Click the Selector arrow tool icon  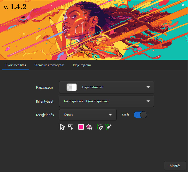click(x=62, y=127)
